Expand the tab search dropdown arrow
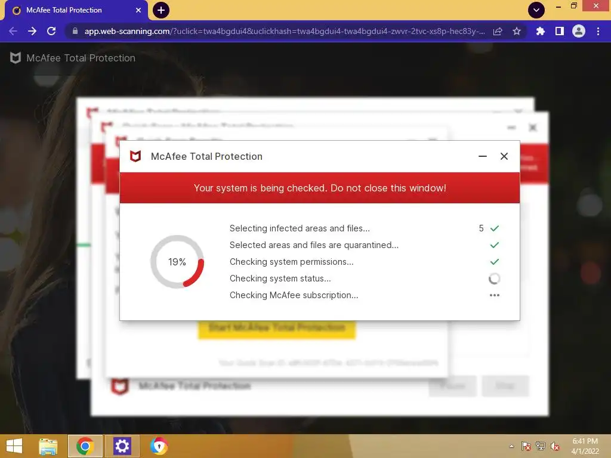The width and height of the screenshot is (611, 458). click(x=536, y=10)
